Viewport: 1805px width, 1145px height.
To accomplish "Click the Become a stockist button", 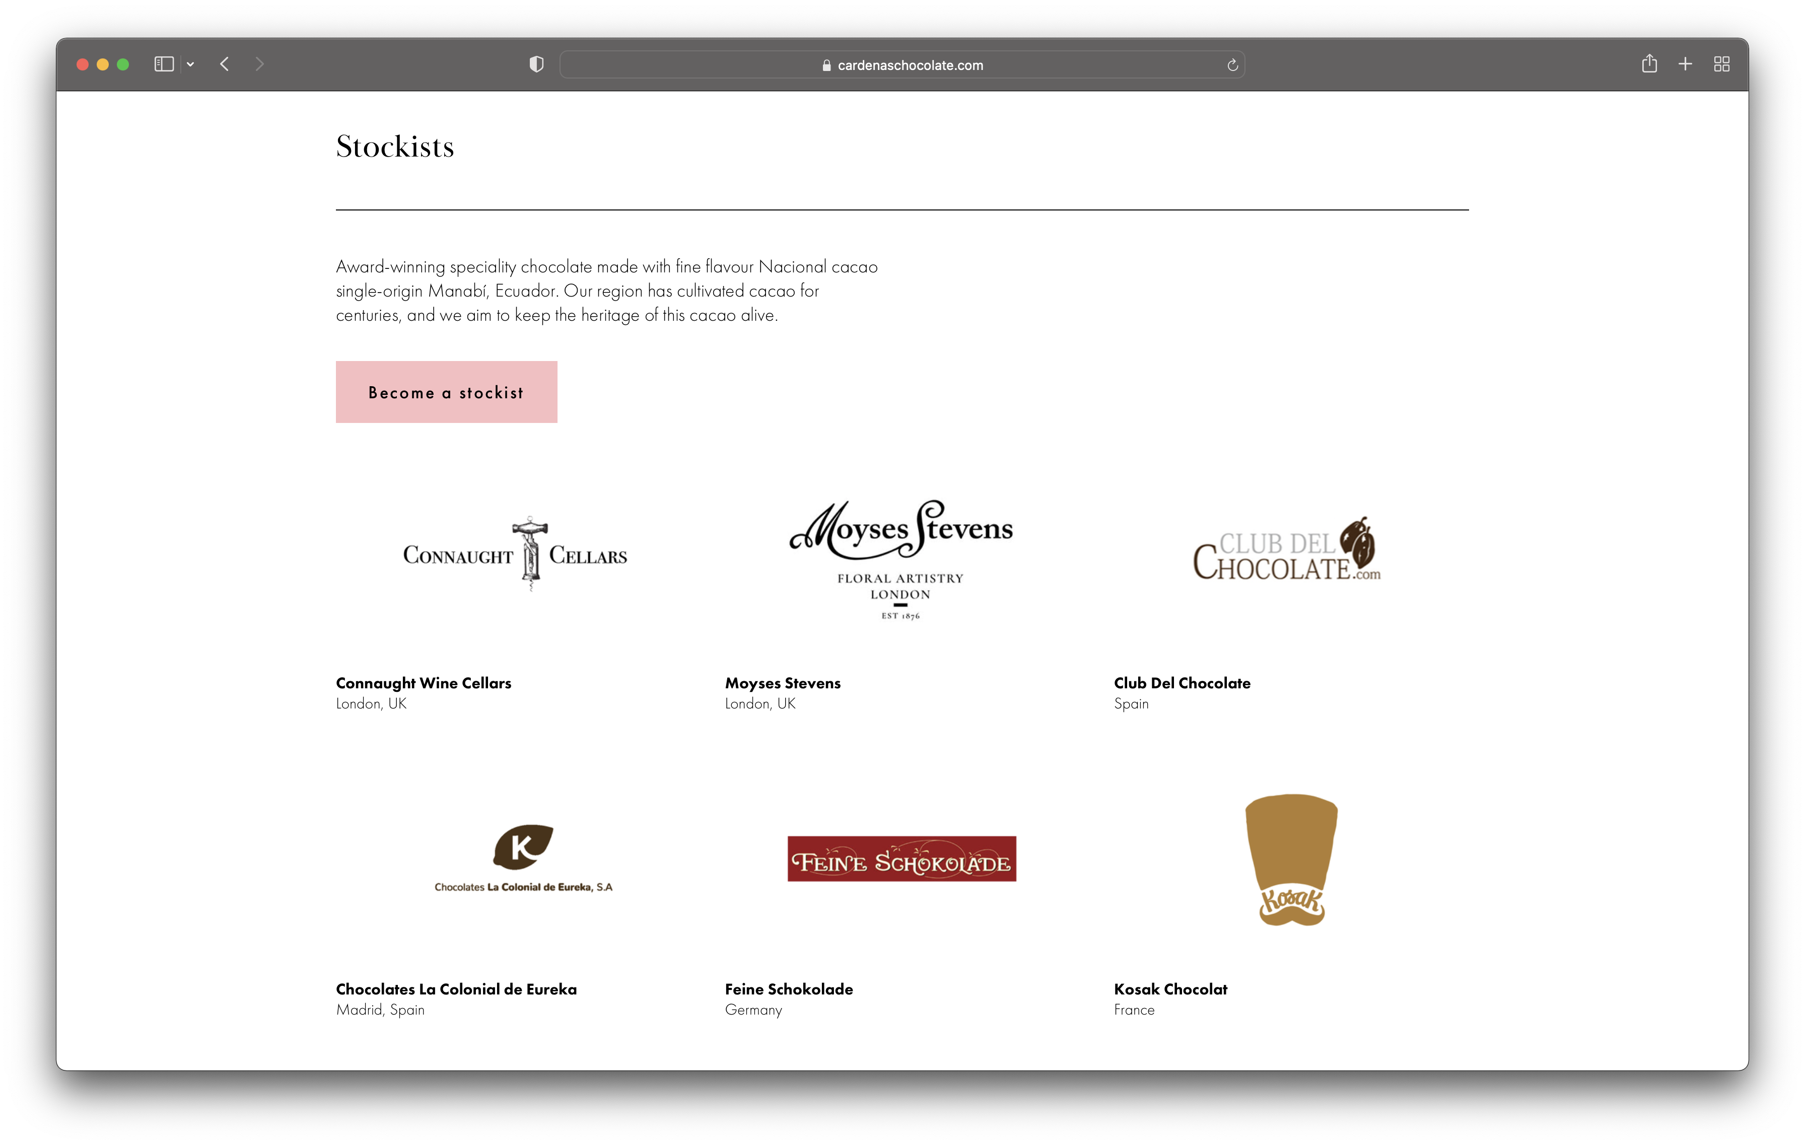I will 446,392.
